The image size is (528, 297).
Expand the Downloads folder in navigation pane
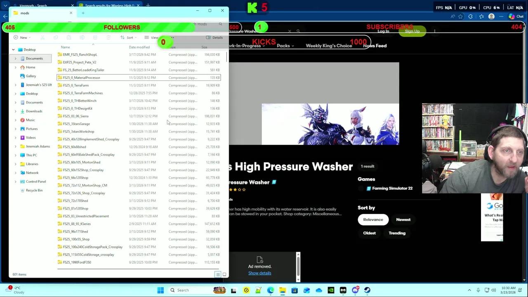(16, 111)
